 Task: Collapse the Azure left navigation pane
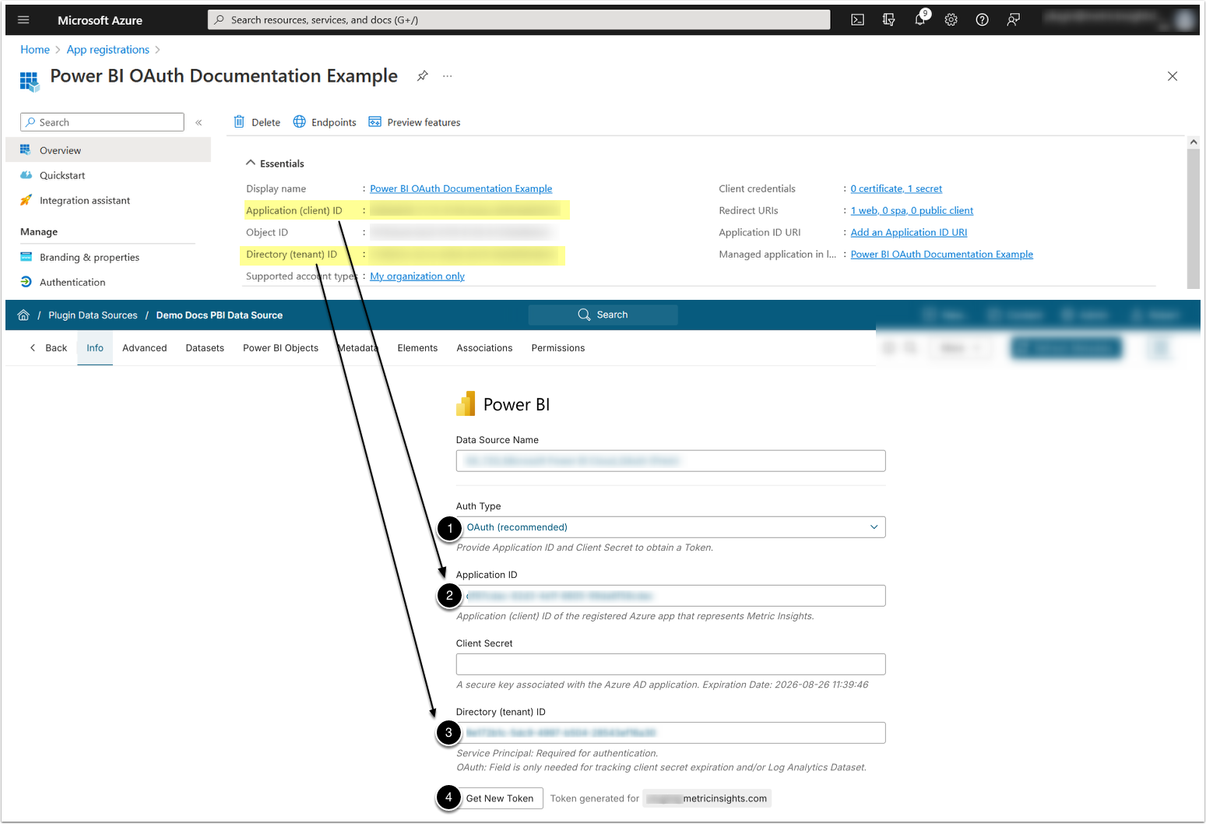pos(199,122)
